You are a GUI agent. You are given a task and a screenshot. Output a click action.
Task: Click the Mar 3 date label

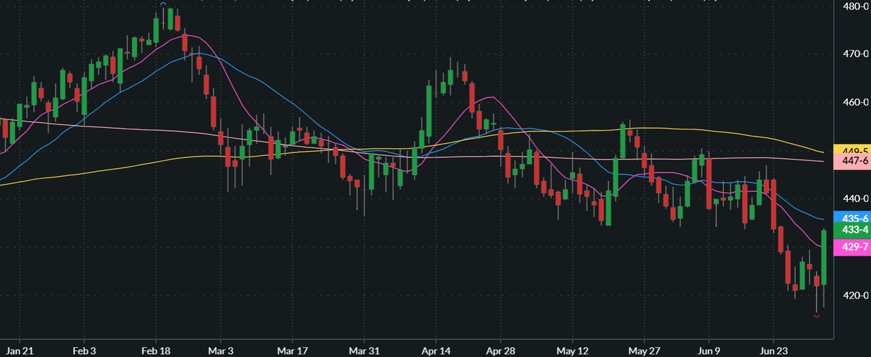tap(220, 350)
